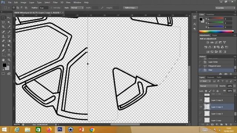Hide Layer 2 copy 5 visibility eye
This screenshot has width=237, height=133.
tap(201, 107)
